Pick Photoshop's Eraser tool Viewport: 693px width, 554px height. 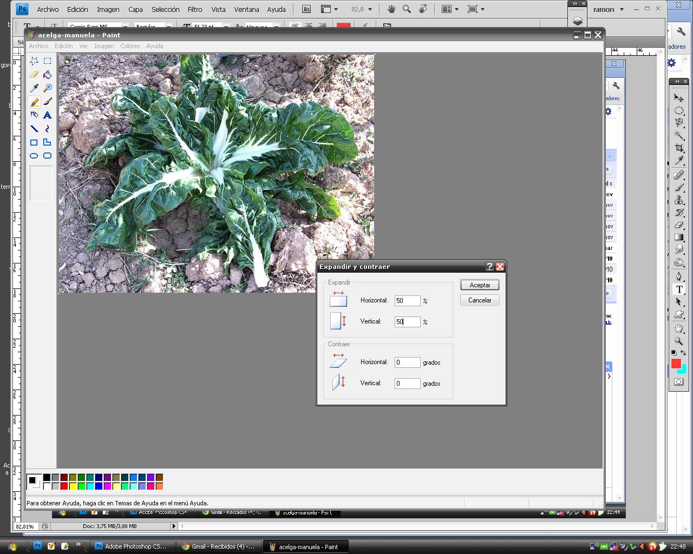(x=678, y=225)
